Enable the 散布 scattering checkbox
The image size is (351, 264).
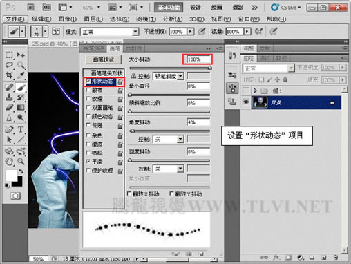(88, 90)
